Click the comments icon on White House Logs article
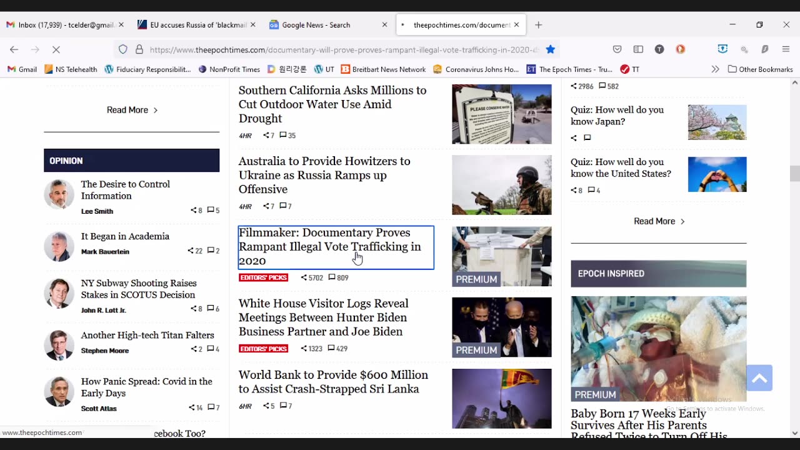This screenshot has width=800, height=450. [x=331, y=349]
